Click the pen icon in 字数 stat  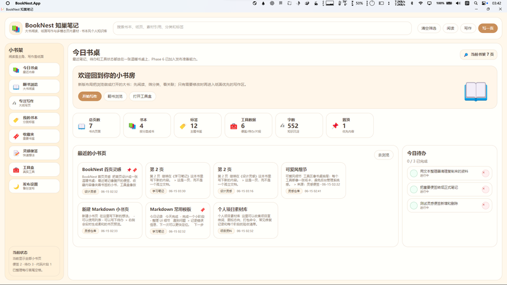282,125
